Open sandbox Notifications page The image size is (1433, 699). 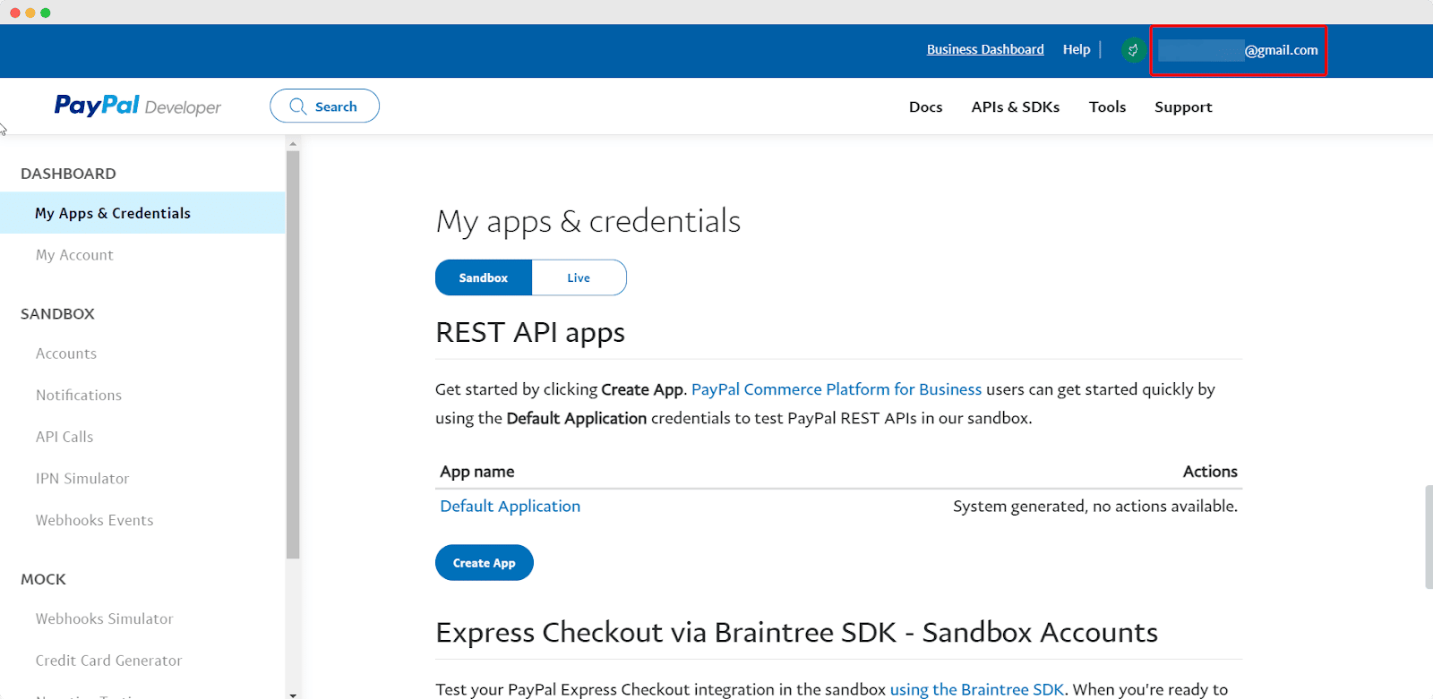coord(79,395)
